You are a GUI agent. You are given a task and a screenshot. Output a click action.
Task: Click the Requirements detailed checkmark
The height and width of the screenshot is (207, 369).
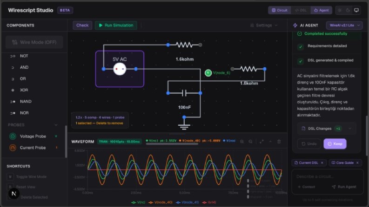[300, 47]
